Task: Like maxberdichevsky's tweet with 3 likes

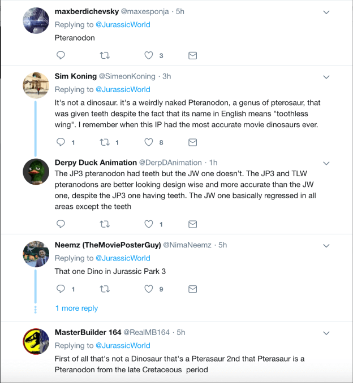Action: (x=149, y=55)
